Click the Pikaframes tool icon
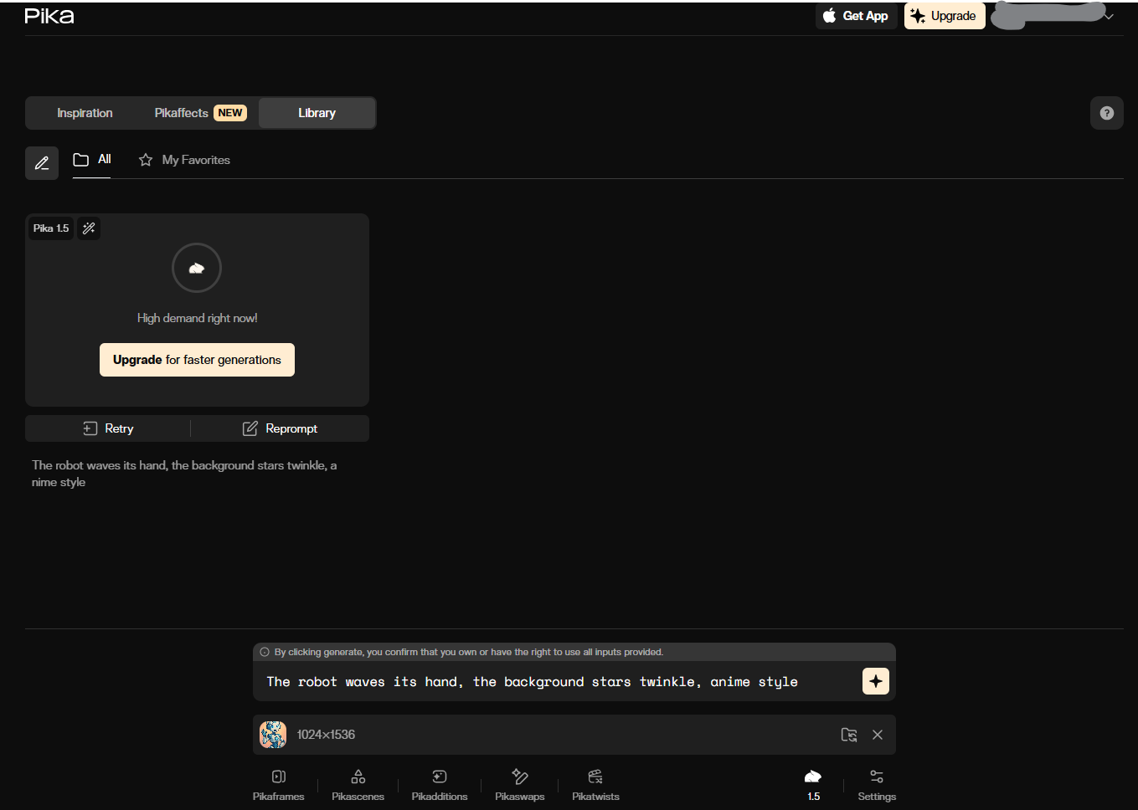1138x810 pixels. pos(279,777)
